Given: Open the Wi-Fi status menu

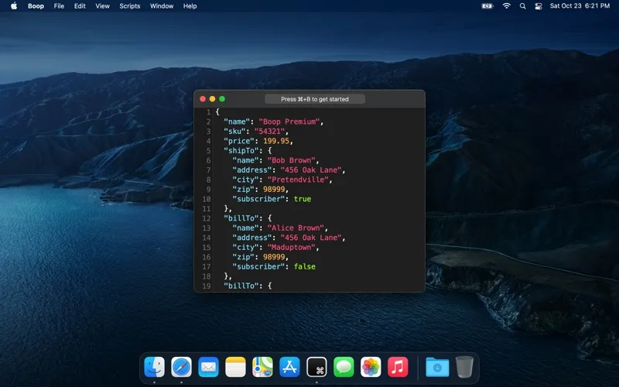Looking at the screenshot, I should pos(507,6).
